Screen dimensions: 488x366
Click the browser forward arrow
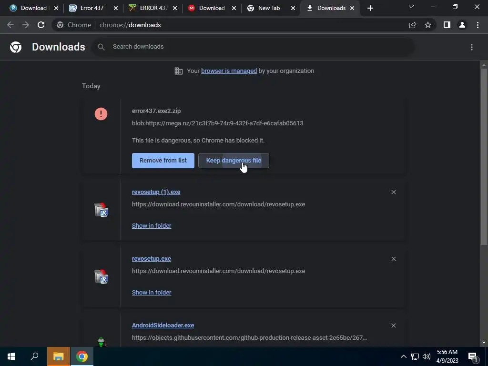pos(26,25)
